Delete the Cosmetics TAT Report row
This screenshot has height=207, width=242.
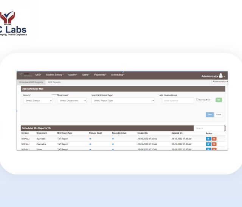[214, 144]
